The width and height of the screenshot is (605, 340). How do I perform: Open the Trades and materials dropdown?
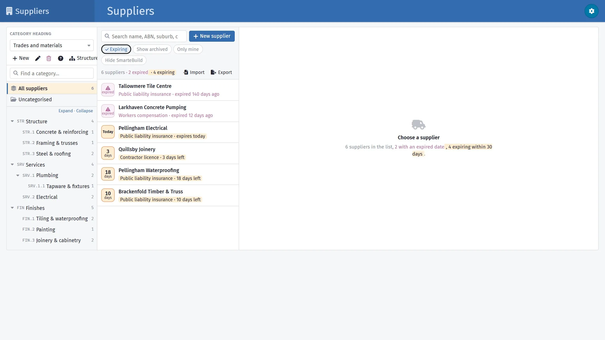coord(52,45)
